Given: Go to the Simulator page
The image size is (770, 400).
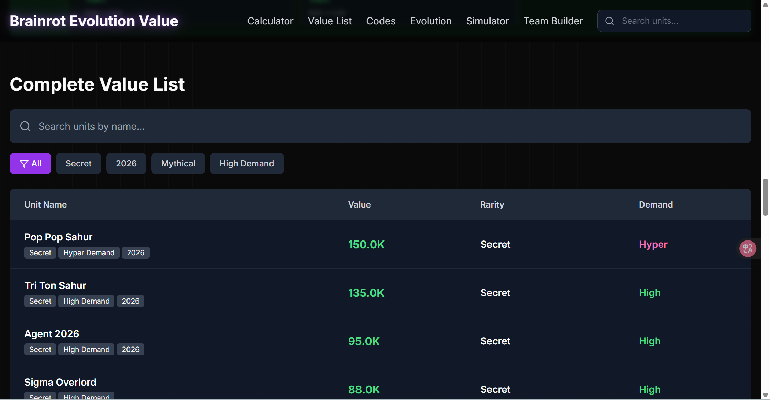Looking at the screenshot, I should coord(487,21).
